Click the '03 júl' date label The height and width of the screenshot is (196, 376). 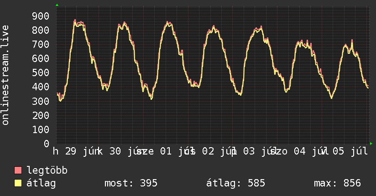pos(260,151)
